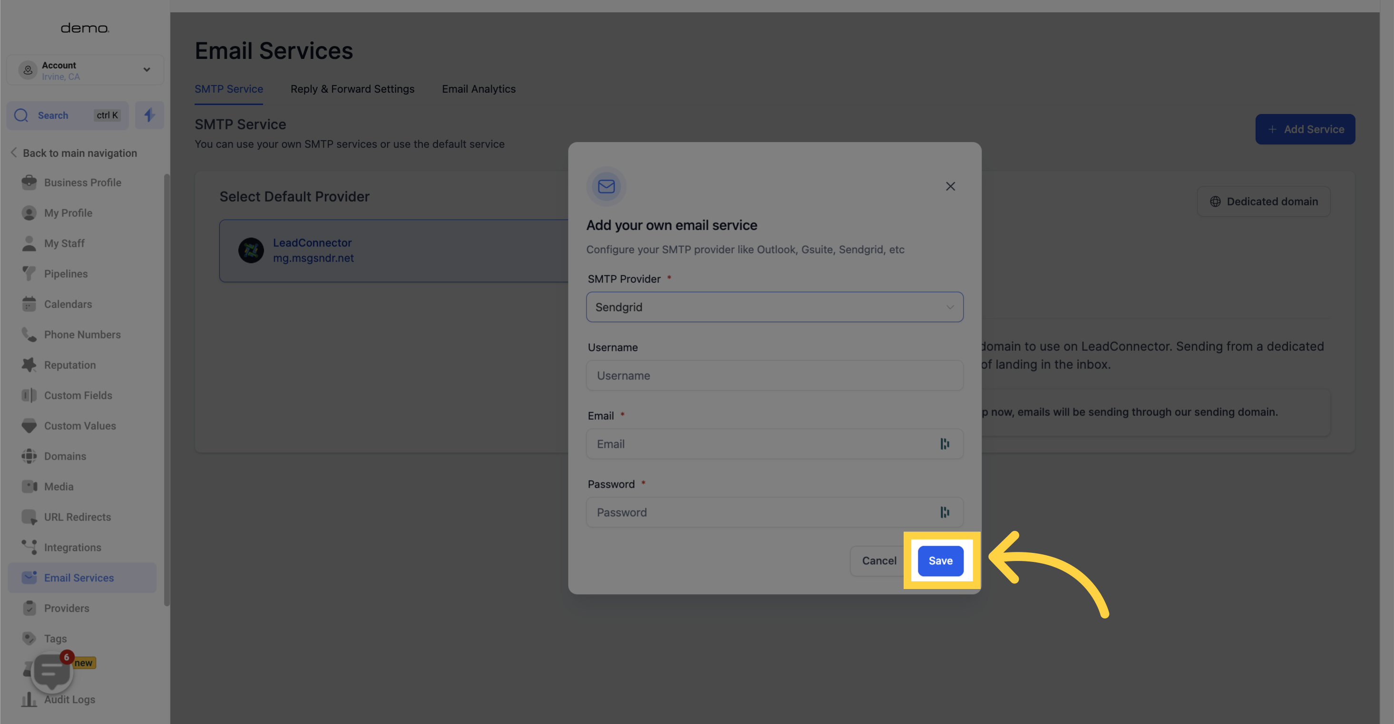Switch to Email Analytics tab
This screenshot has height=724, width=1394.
click(478, 88)
